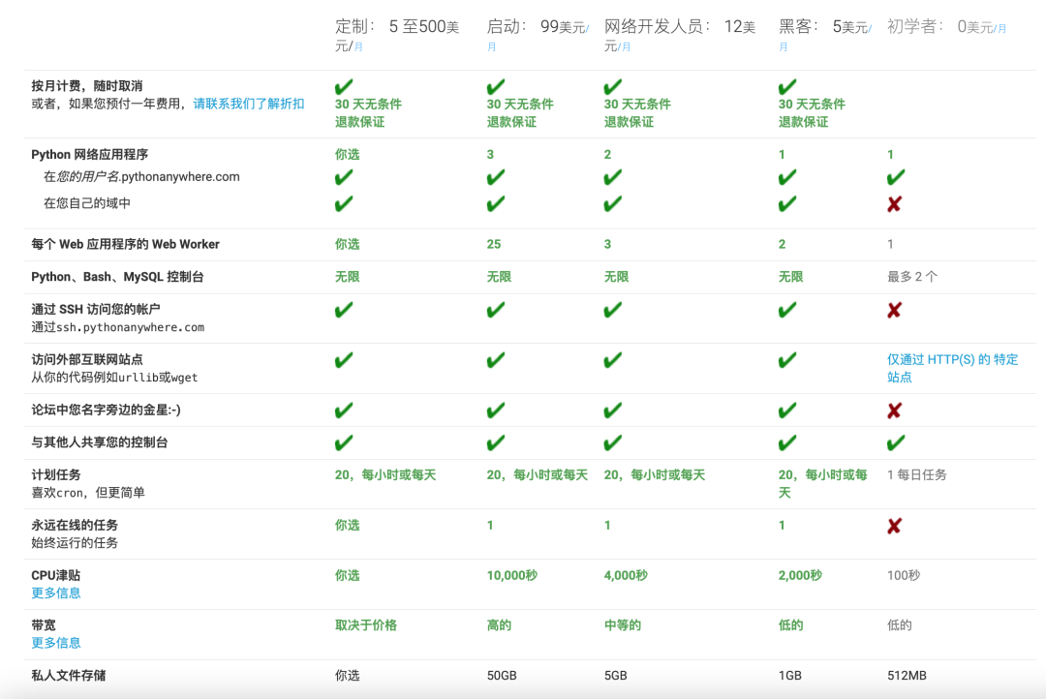1046x699 pixels.
Task: Click green check for beginner console sharing
Action: click(896, 442)
